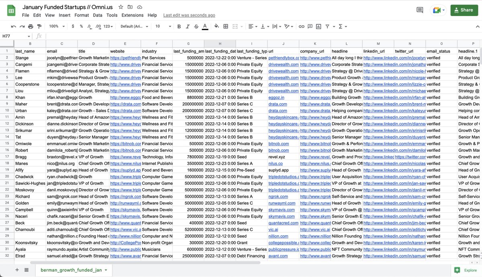Star the January Funded Startups document
This screenshot has width=482, height=277.
[x=121, y=7]
